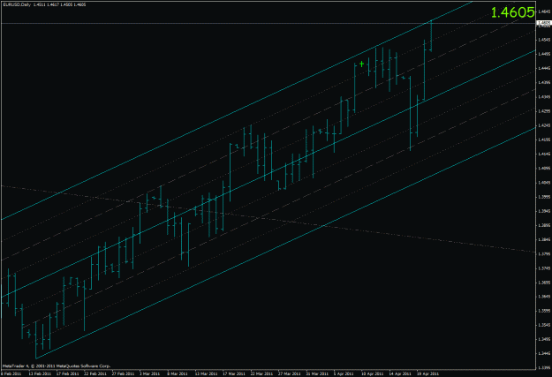Click the 1.3395 price scale label
Viewport: 552px width, 377px height.
(544, 368)
